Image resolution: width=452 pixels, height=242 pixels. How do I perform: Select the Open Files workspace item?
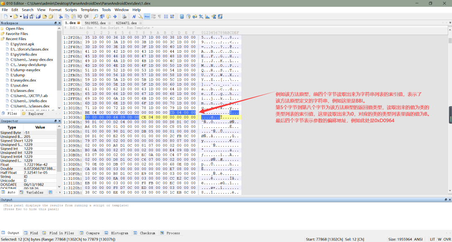(15, 28)
